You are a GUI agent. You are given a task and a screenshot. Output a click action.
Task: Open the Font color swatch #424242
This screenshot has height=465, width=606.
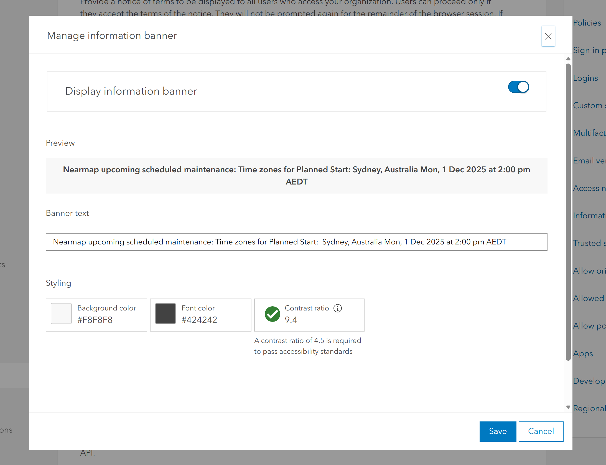click(165, 314)
